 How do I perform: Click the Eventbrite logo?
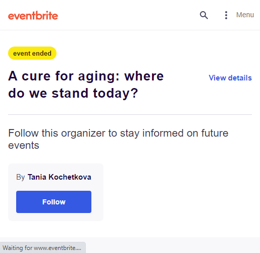point(33,16)
